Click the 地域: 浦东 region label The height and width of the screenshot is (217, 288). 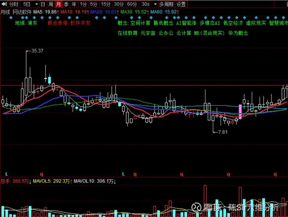point(26,23)
